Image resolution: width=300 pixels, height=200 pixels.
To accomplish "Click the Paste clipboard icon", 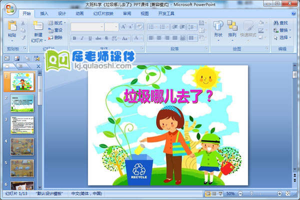I will pos(12,25).
